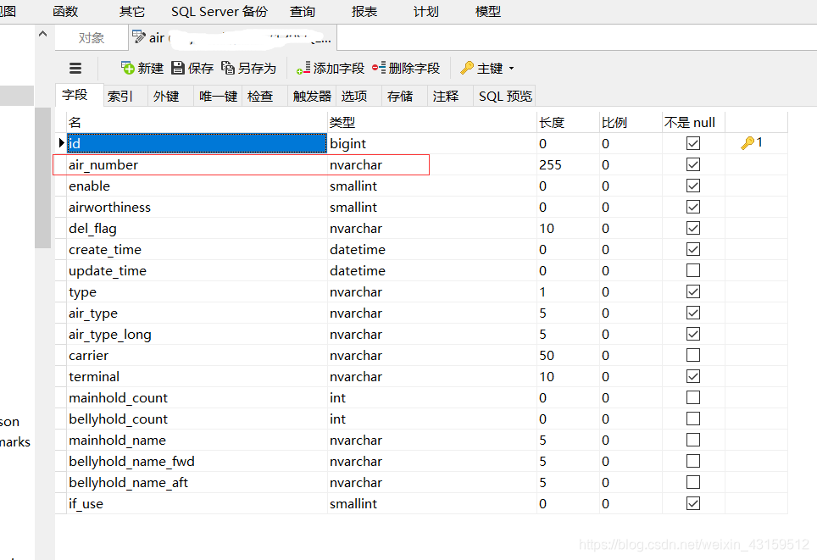The height and width of the screenshot is (560, 817).
Task: Click the 保存 (Save) button
Action: tap(192, 69)
